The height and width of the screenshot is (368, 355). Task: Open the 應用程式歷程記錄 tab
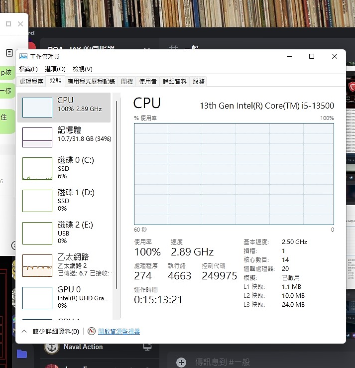tap(91, 82)
